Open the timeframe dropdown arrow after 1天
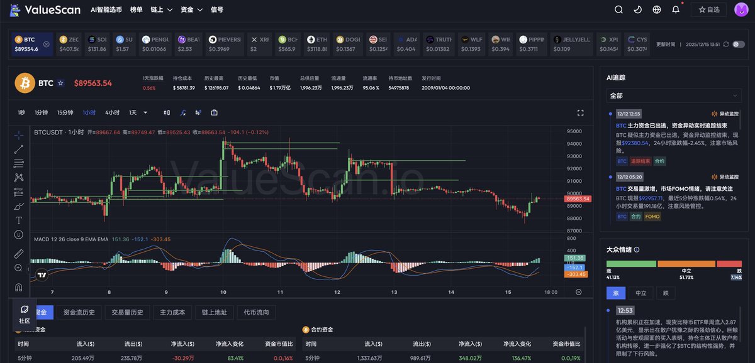The height and width of the screenshot is (363, 755). point(145,112)
